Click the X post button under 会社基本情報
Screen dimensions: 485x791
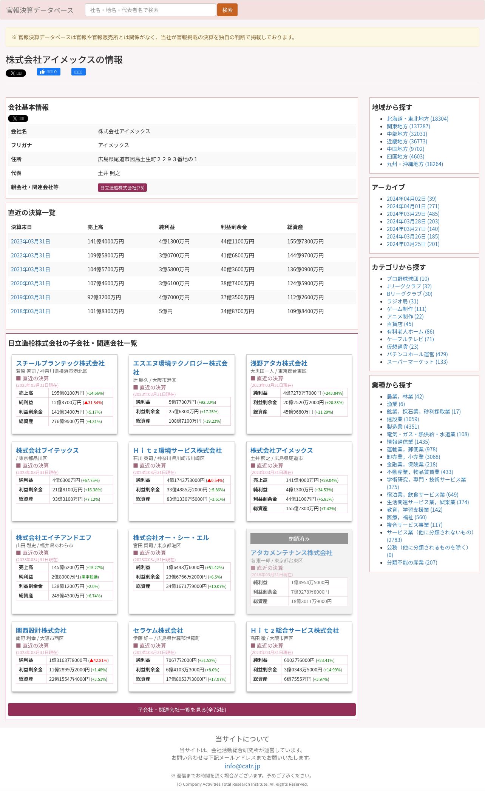click(18, 118)
